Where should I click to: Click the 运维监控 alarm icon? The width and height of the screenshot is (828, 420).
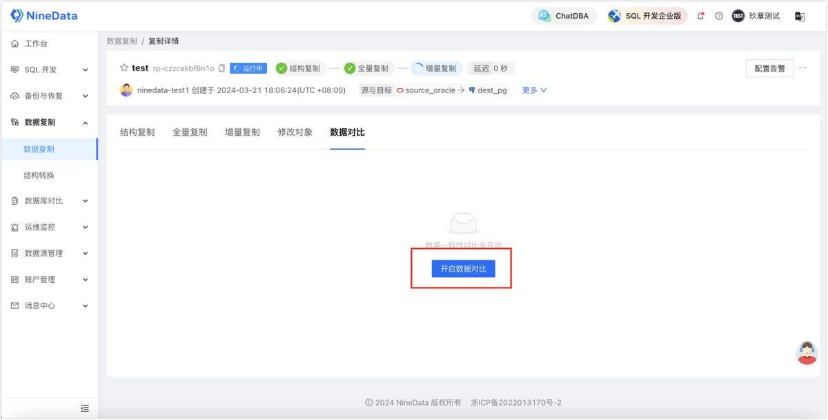click(15, 227)
